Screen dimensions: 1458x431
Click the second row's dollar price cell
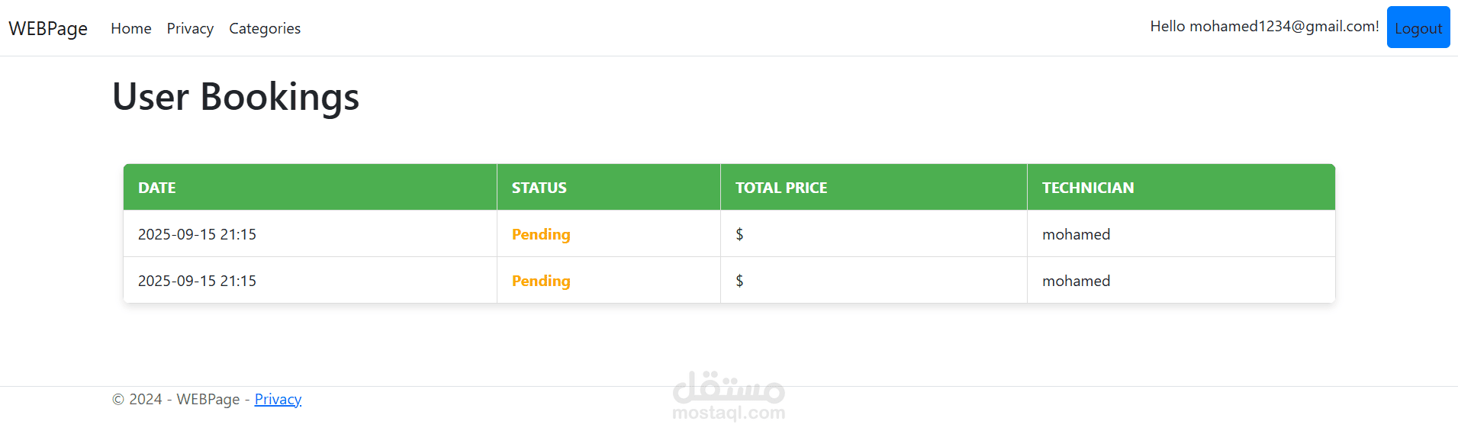739,281
